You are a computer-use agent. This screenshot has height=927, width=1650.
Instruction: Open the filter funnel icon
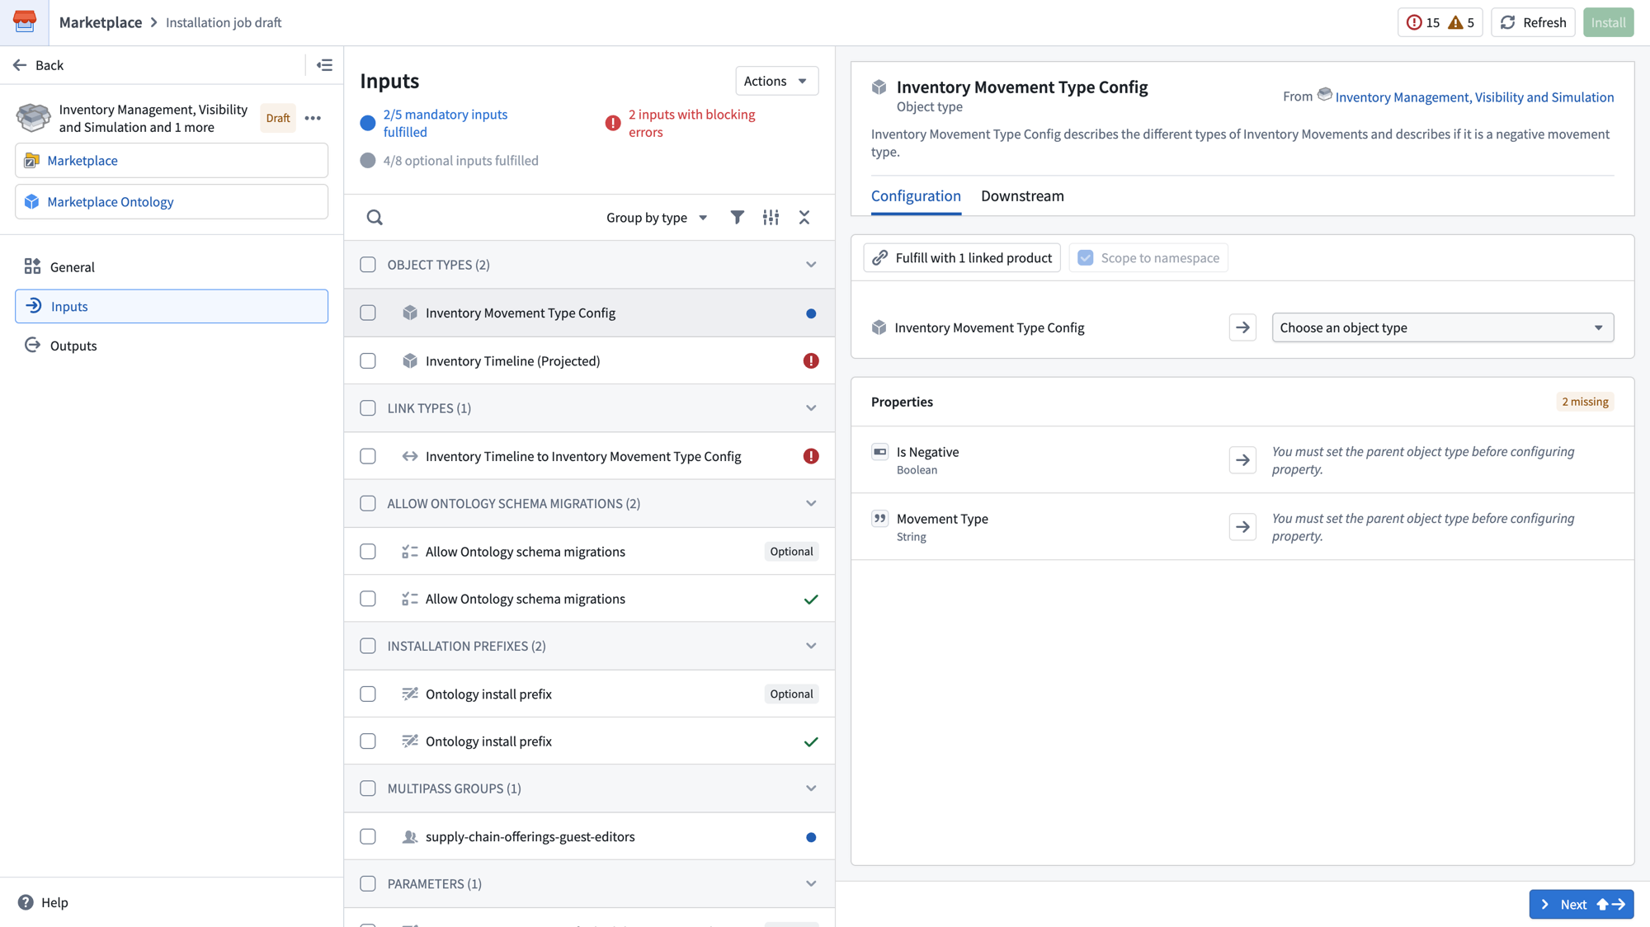point(737,217)
